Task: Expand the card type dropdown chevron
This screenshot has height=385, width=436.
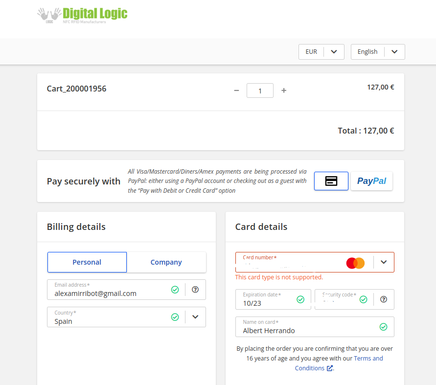Action: point(384,262)
